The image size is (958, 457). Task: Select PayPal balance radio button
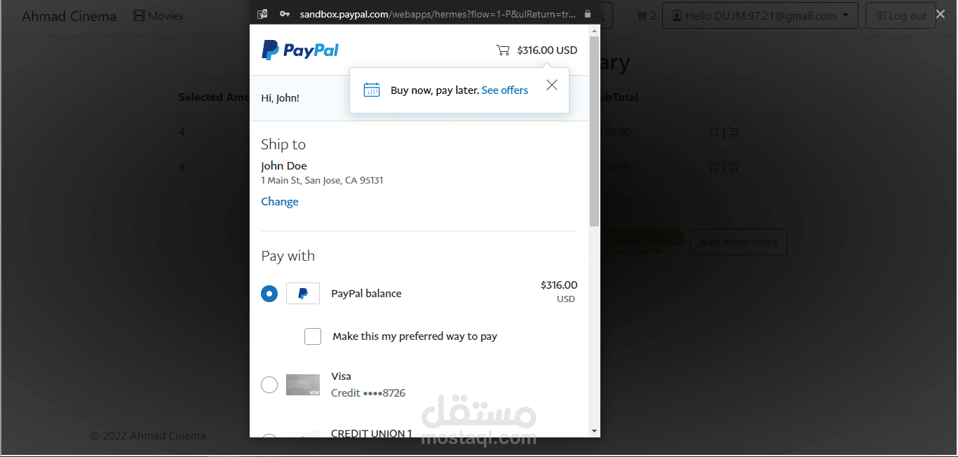(x=269, y=294)
